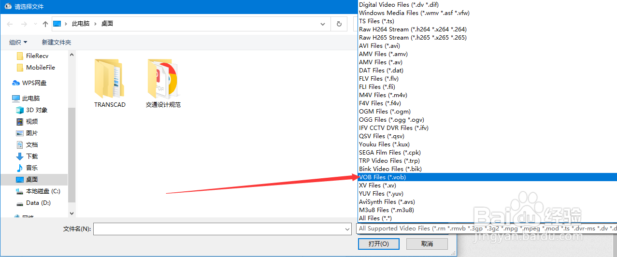Open 音乐 in the sidebar
The image size is (617, 257).
[x=27, y=168]
